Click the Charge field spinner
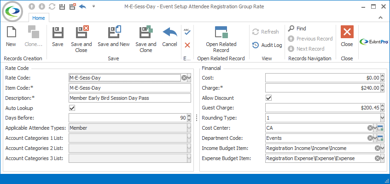 [x=383, y=88]
